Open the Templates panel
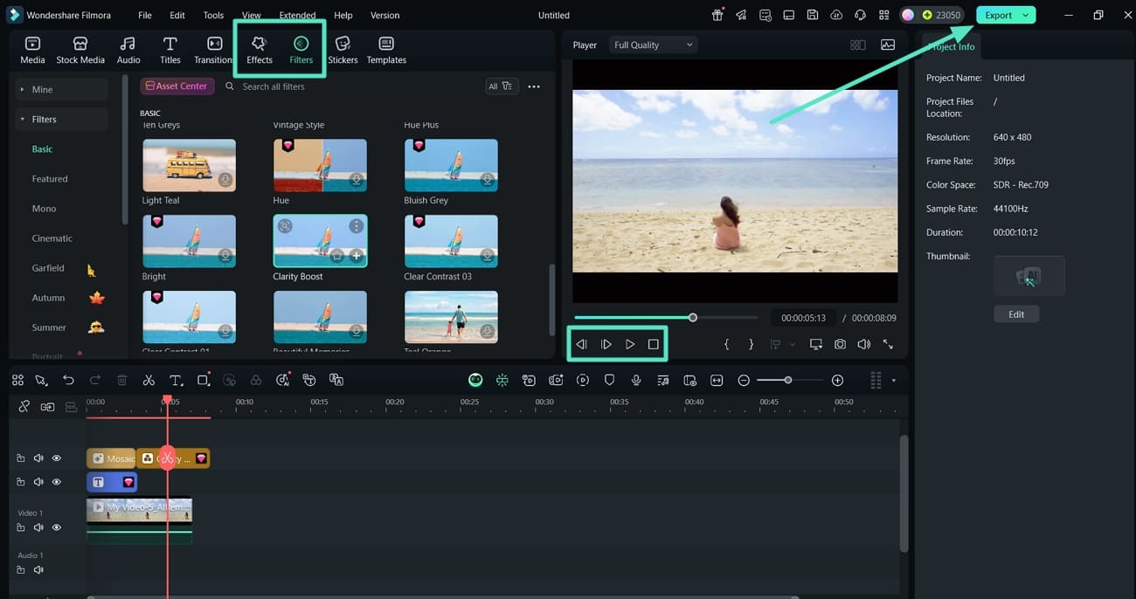This screenshot has height=599, width=1136. coord(386,50)
